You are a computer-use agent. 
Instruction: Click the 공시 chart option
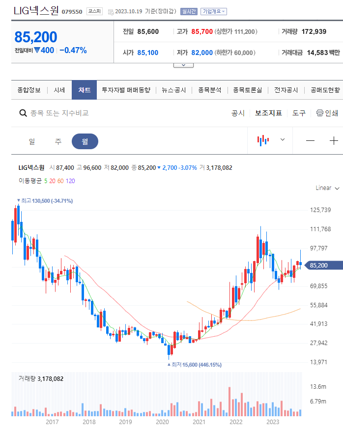point(238,113)
